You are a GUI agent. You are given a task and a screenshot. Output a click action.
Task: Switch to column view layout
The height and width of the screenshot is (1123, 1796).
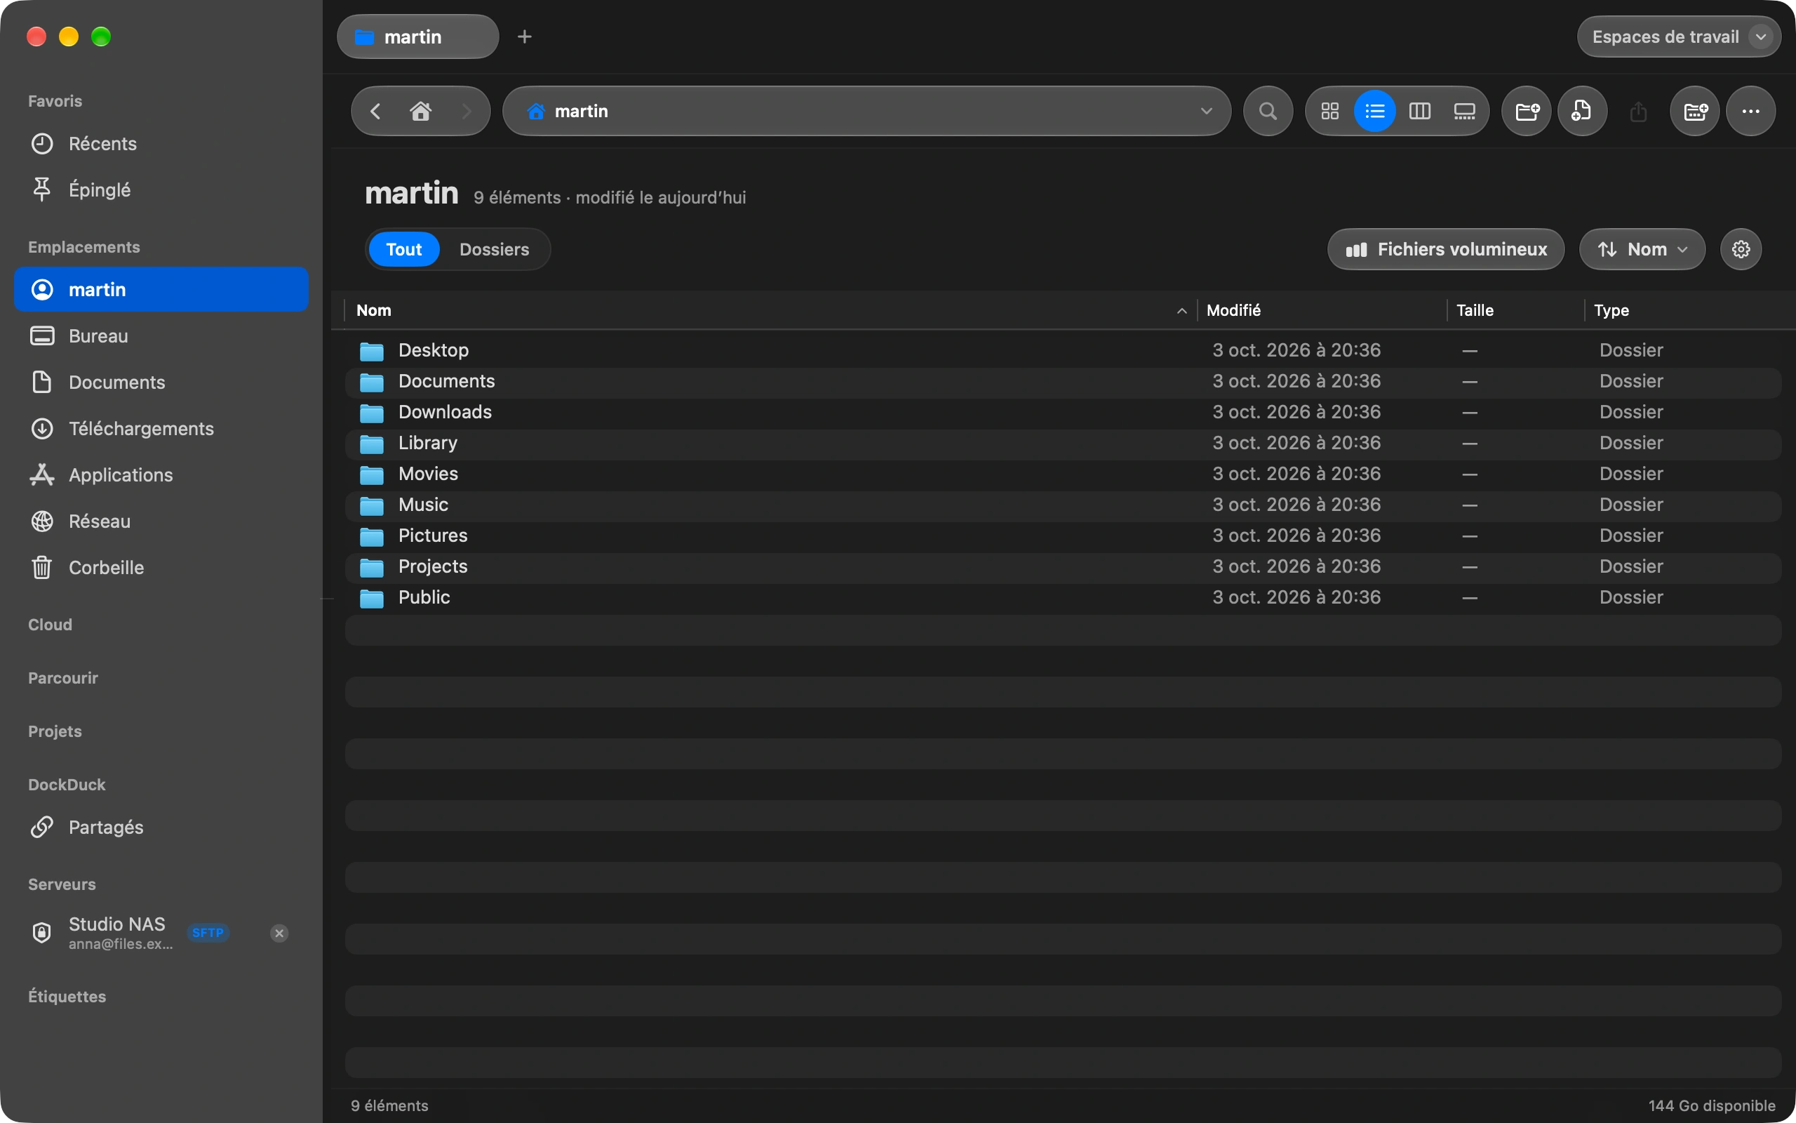coord(1419,112)
